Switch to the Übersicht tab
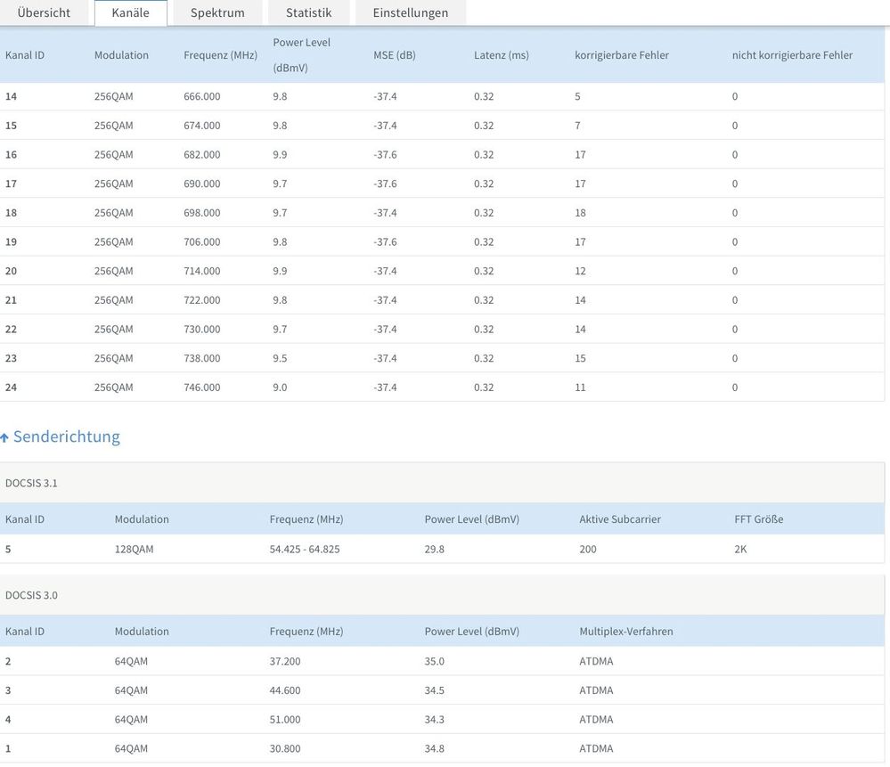 [x=44, y=12]
